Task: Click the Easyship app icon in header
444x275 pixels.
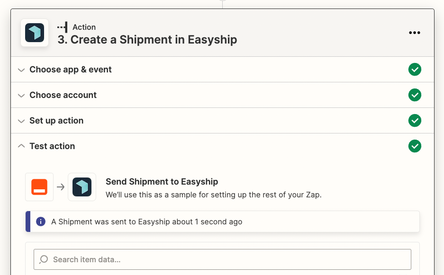Action: coord(35,33)
